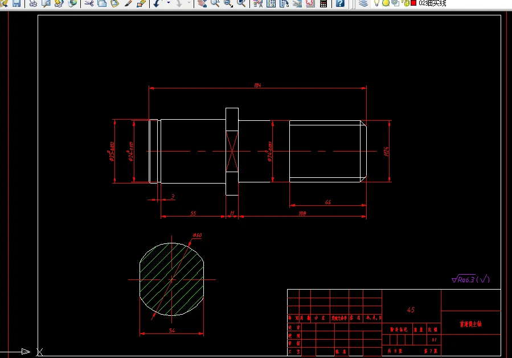Viewport: 512px width, 358px height.
Task: Click the red layer color swatch
Action: [x=413, y=3]
